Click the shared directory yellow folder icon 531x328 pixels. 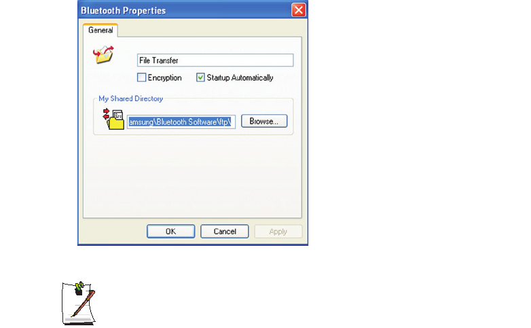(115, 121)
